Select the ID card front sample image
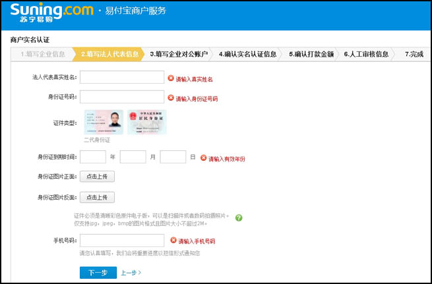The height and width of the screenshot is (284, 432). point(104,122)
